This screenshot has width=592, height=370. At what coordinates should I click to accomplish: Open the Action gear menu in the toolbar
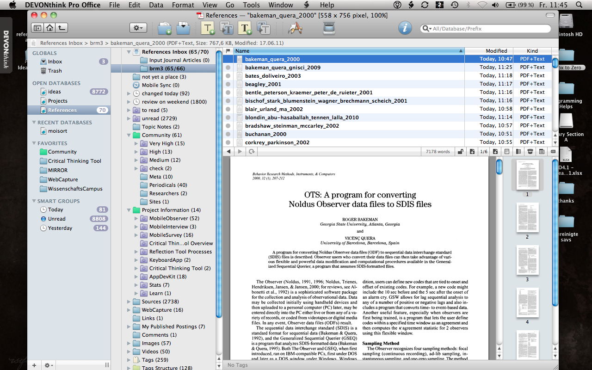(x=138, y=28)
